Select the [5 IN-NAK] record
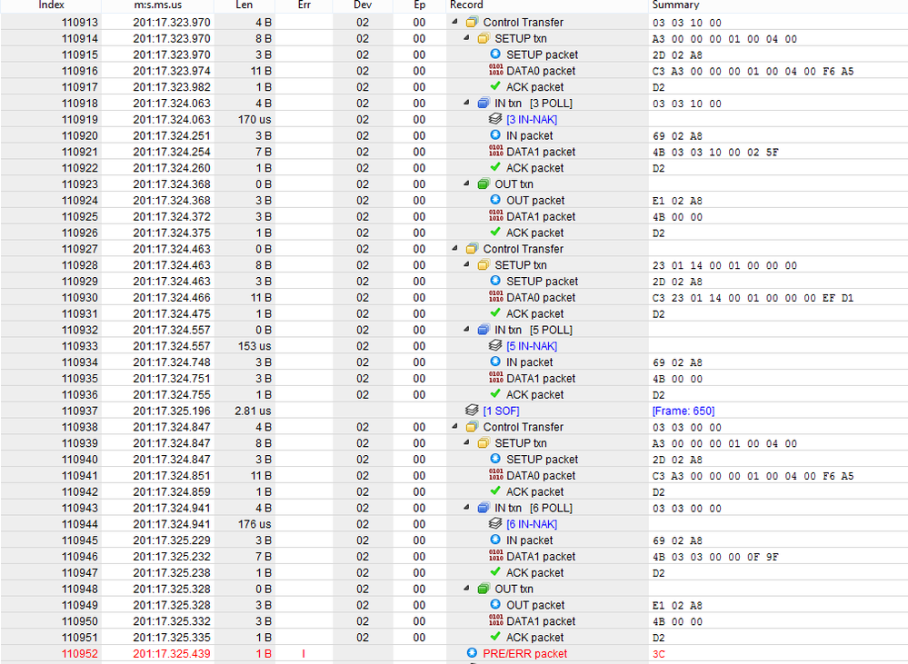908x664 pixels. pos(532,346)
